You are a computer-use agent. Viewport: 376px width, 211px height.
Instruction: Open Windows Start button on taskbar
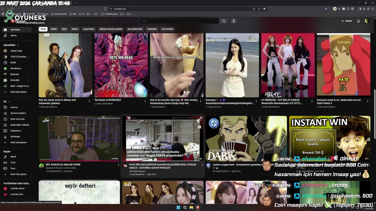click(178, 207)
